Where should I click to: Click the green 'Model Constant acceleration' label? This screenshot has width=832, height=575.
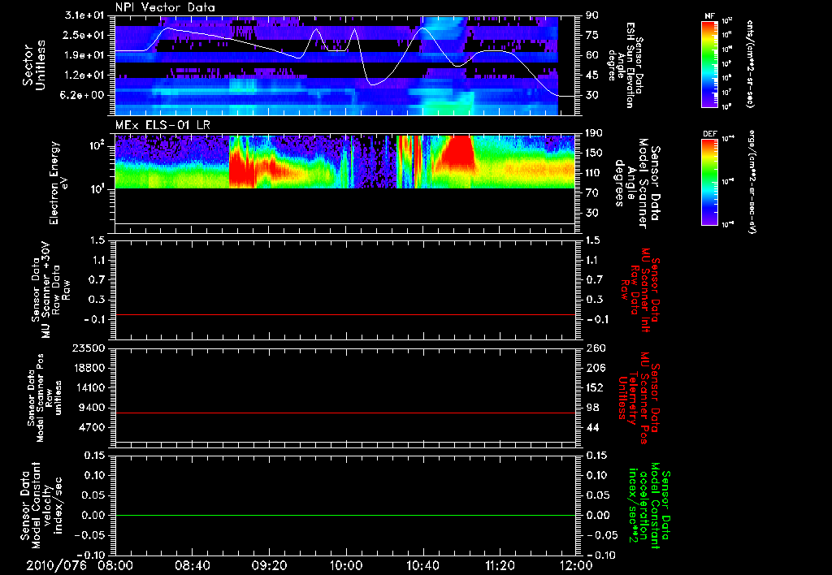click(648, 506)
